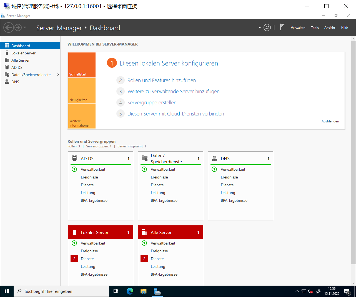Open Weitere Informationen tile
Image resolution: width=356 pixels, height=297 pixels.
(82, 116)
